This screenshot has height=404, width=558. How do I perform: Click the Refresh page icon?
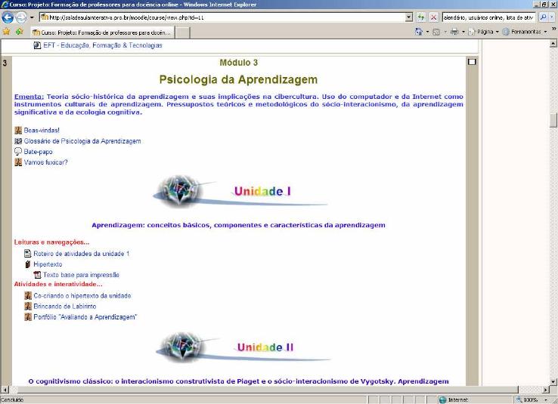click(421, 17)
